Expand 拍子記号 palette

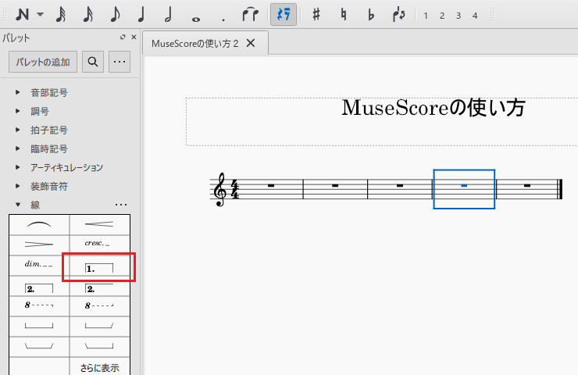(x=18, y=130)
